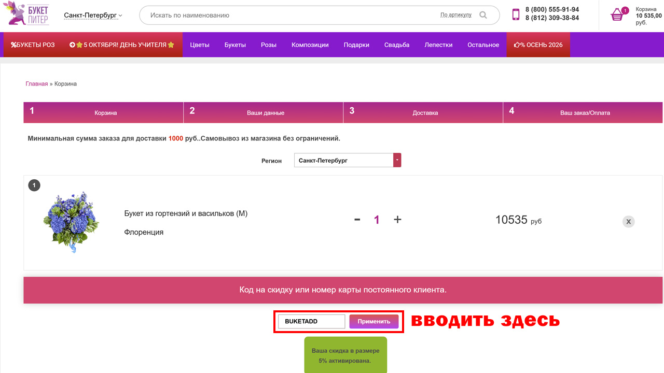Click the По артикулу search link
Image resolution: width=664 pixels, height=373 pixels.
point(456,15)
